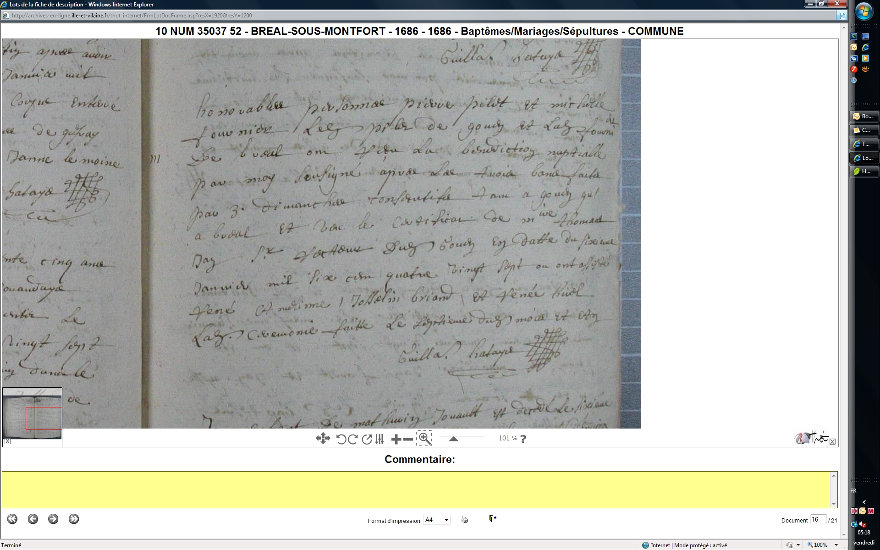Rotate the document image counterclockwise
This screenshot has height=550, width=880.
[341, 439]
